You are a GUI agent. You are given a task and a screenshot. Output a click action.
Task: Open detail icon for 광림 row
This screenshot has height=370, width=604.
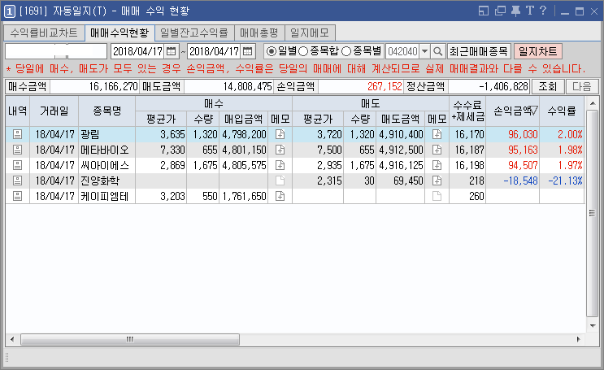click(x=17, y=134)
